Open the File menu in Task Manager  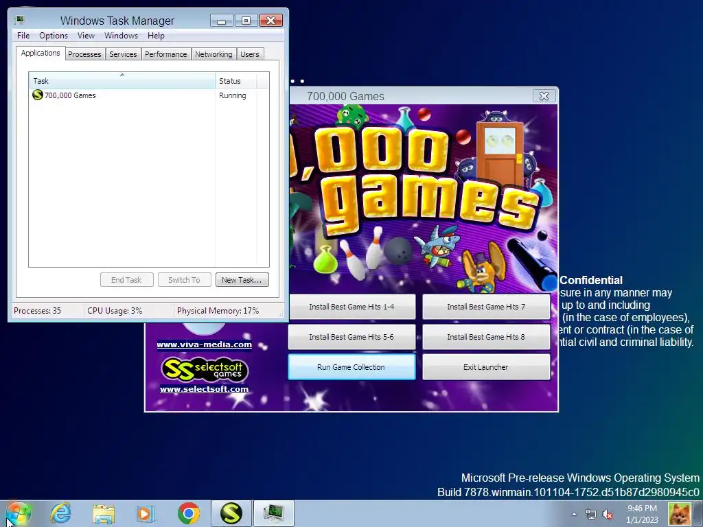coord(23,36)
